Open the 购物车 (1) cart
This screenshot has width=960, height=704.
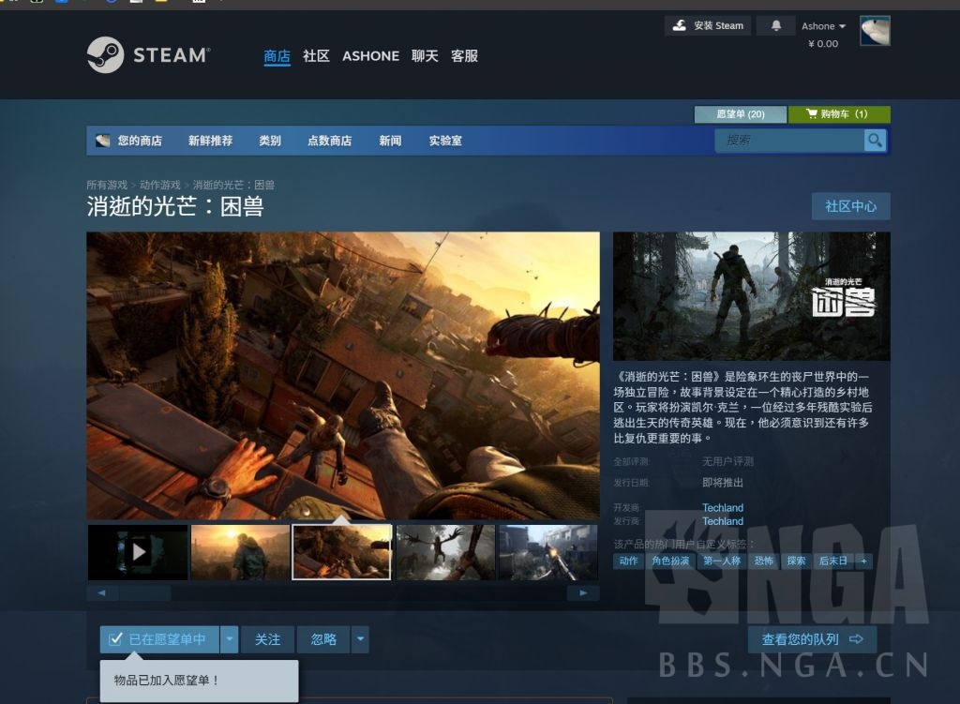click(x=839, y=113)
